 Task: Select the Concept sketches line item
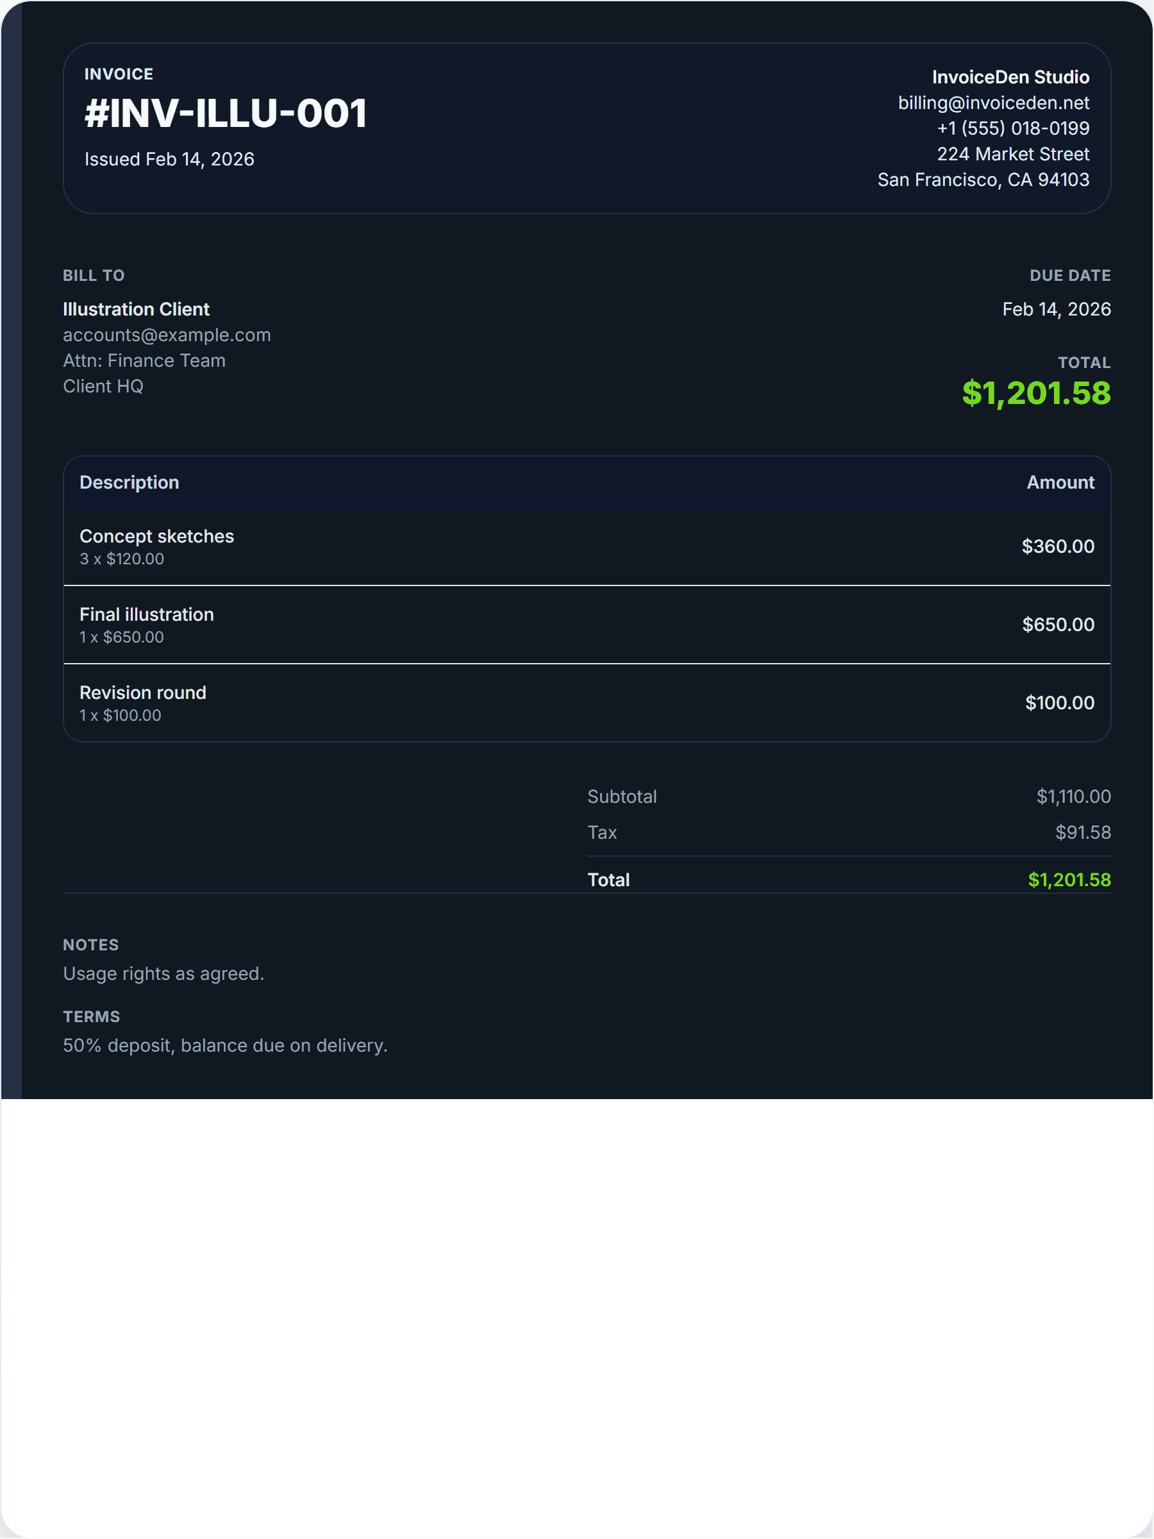(x=156, y=537)
